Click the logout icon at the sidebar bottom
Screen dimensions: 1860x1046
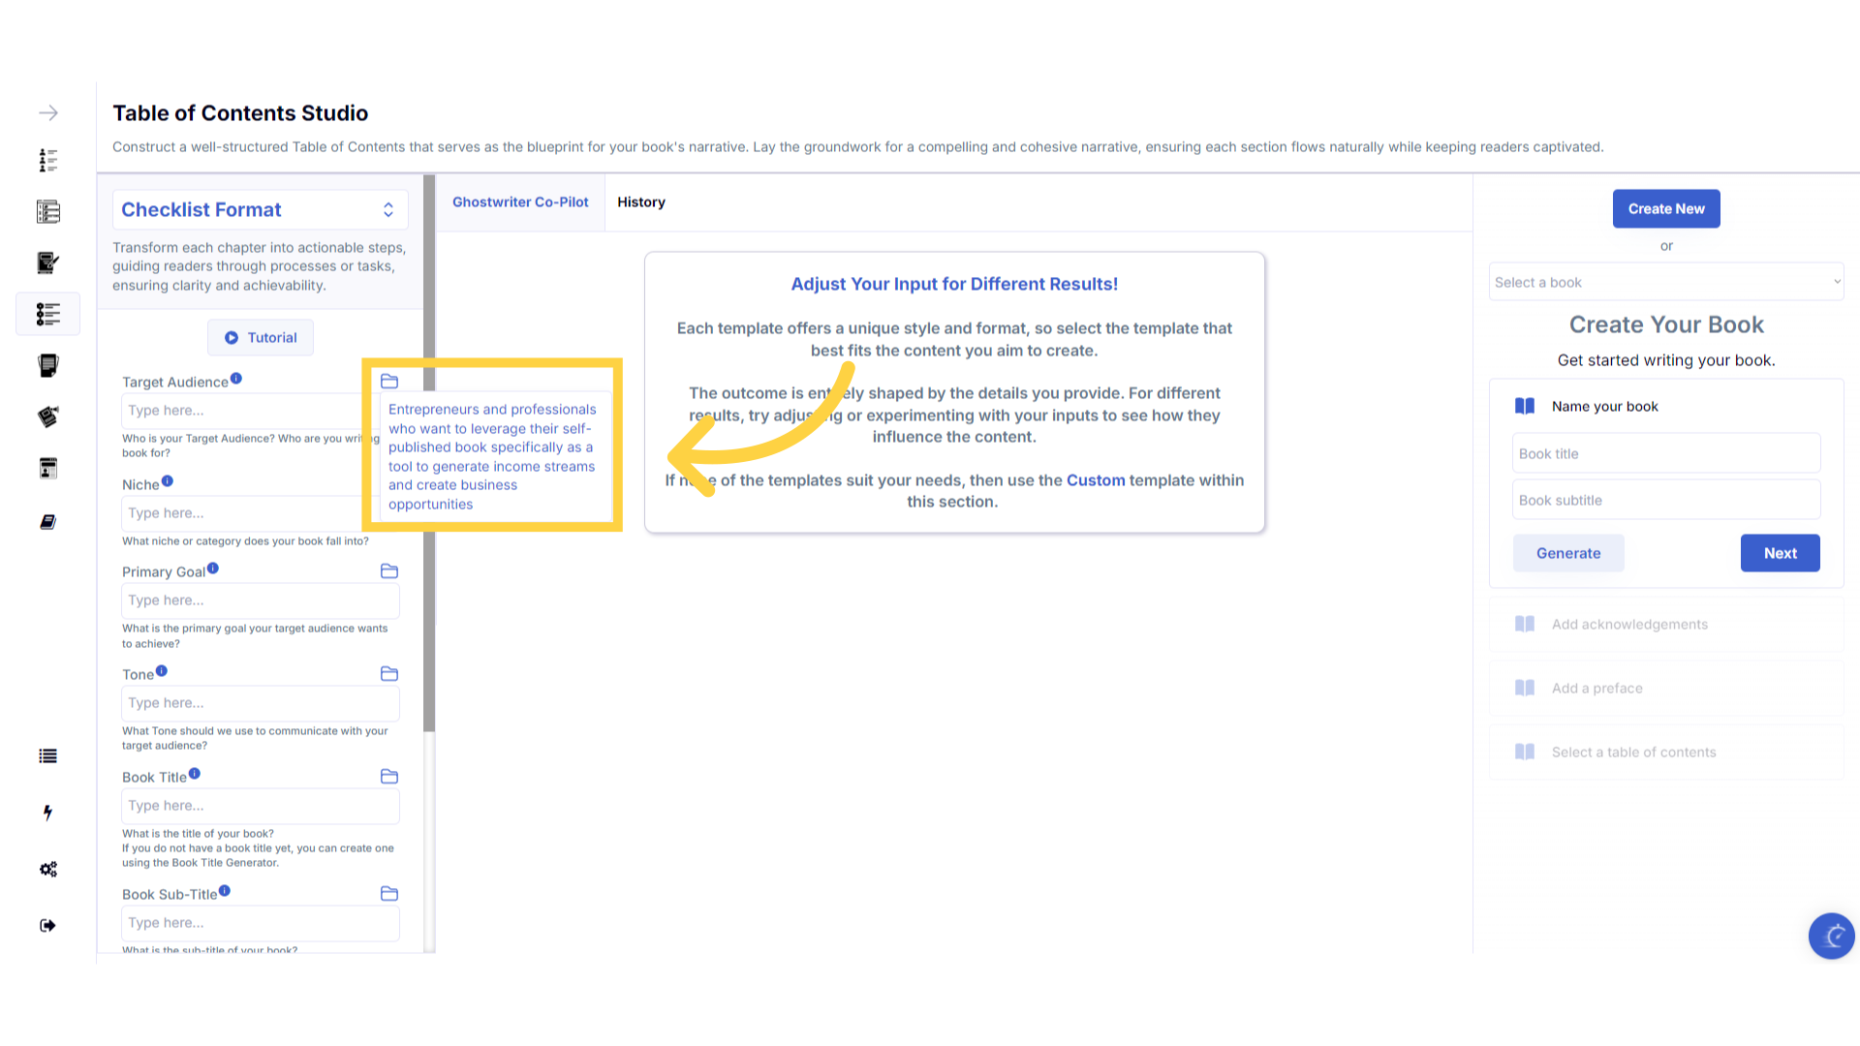coord(47,925)
